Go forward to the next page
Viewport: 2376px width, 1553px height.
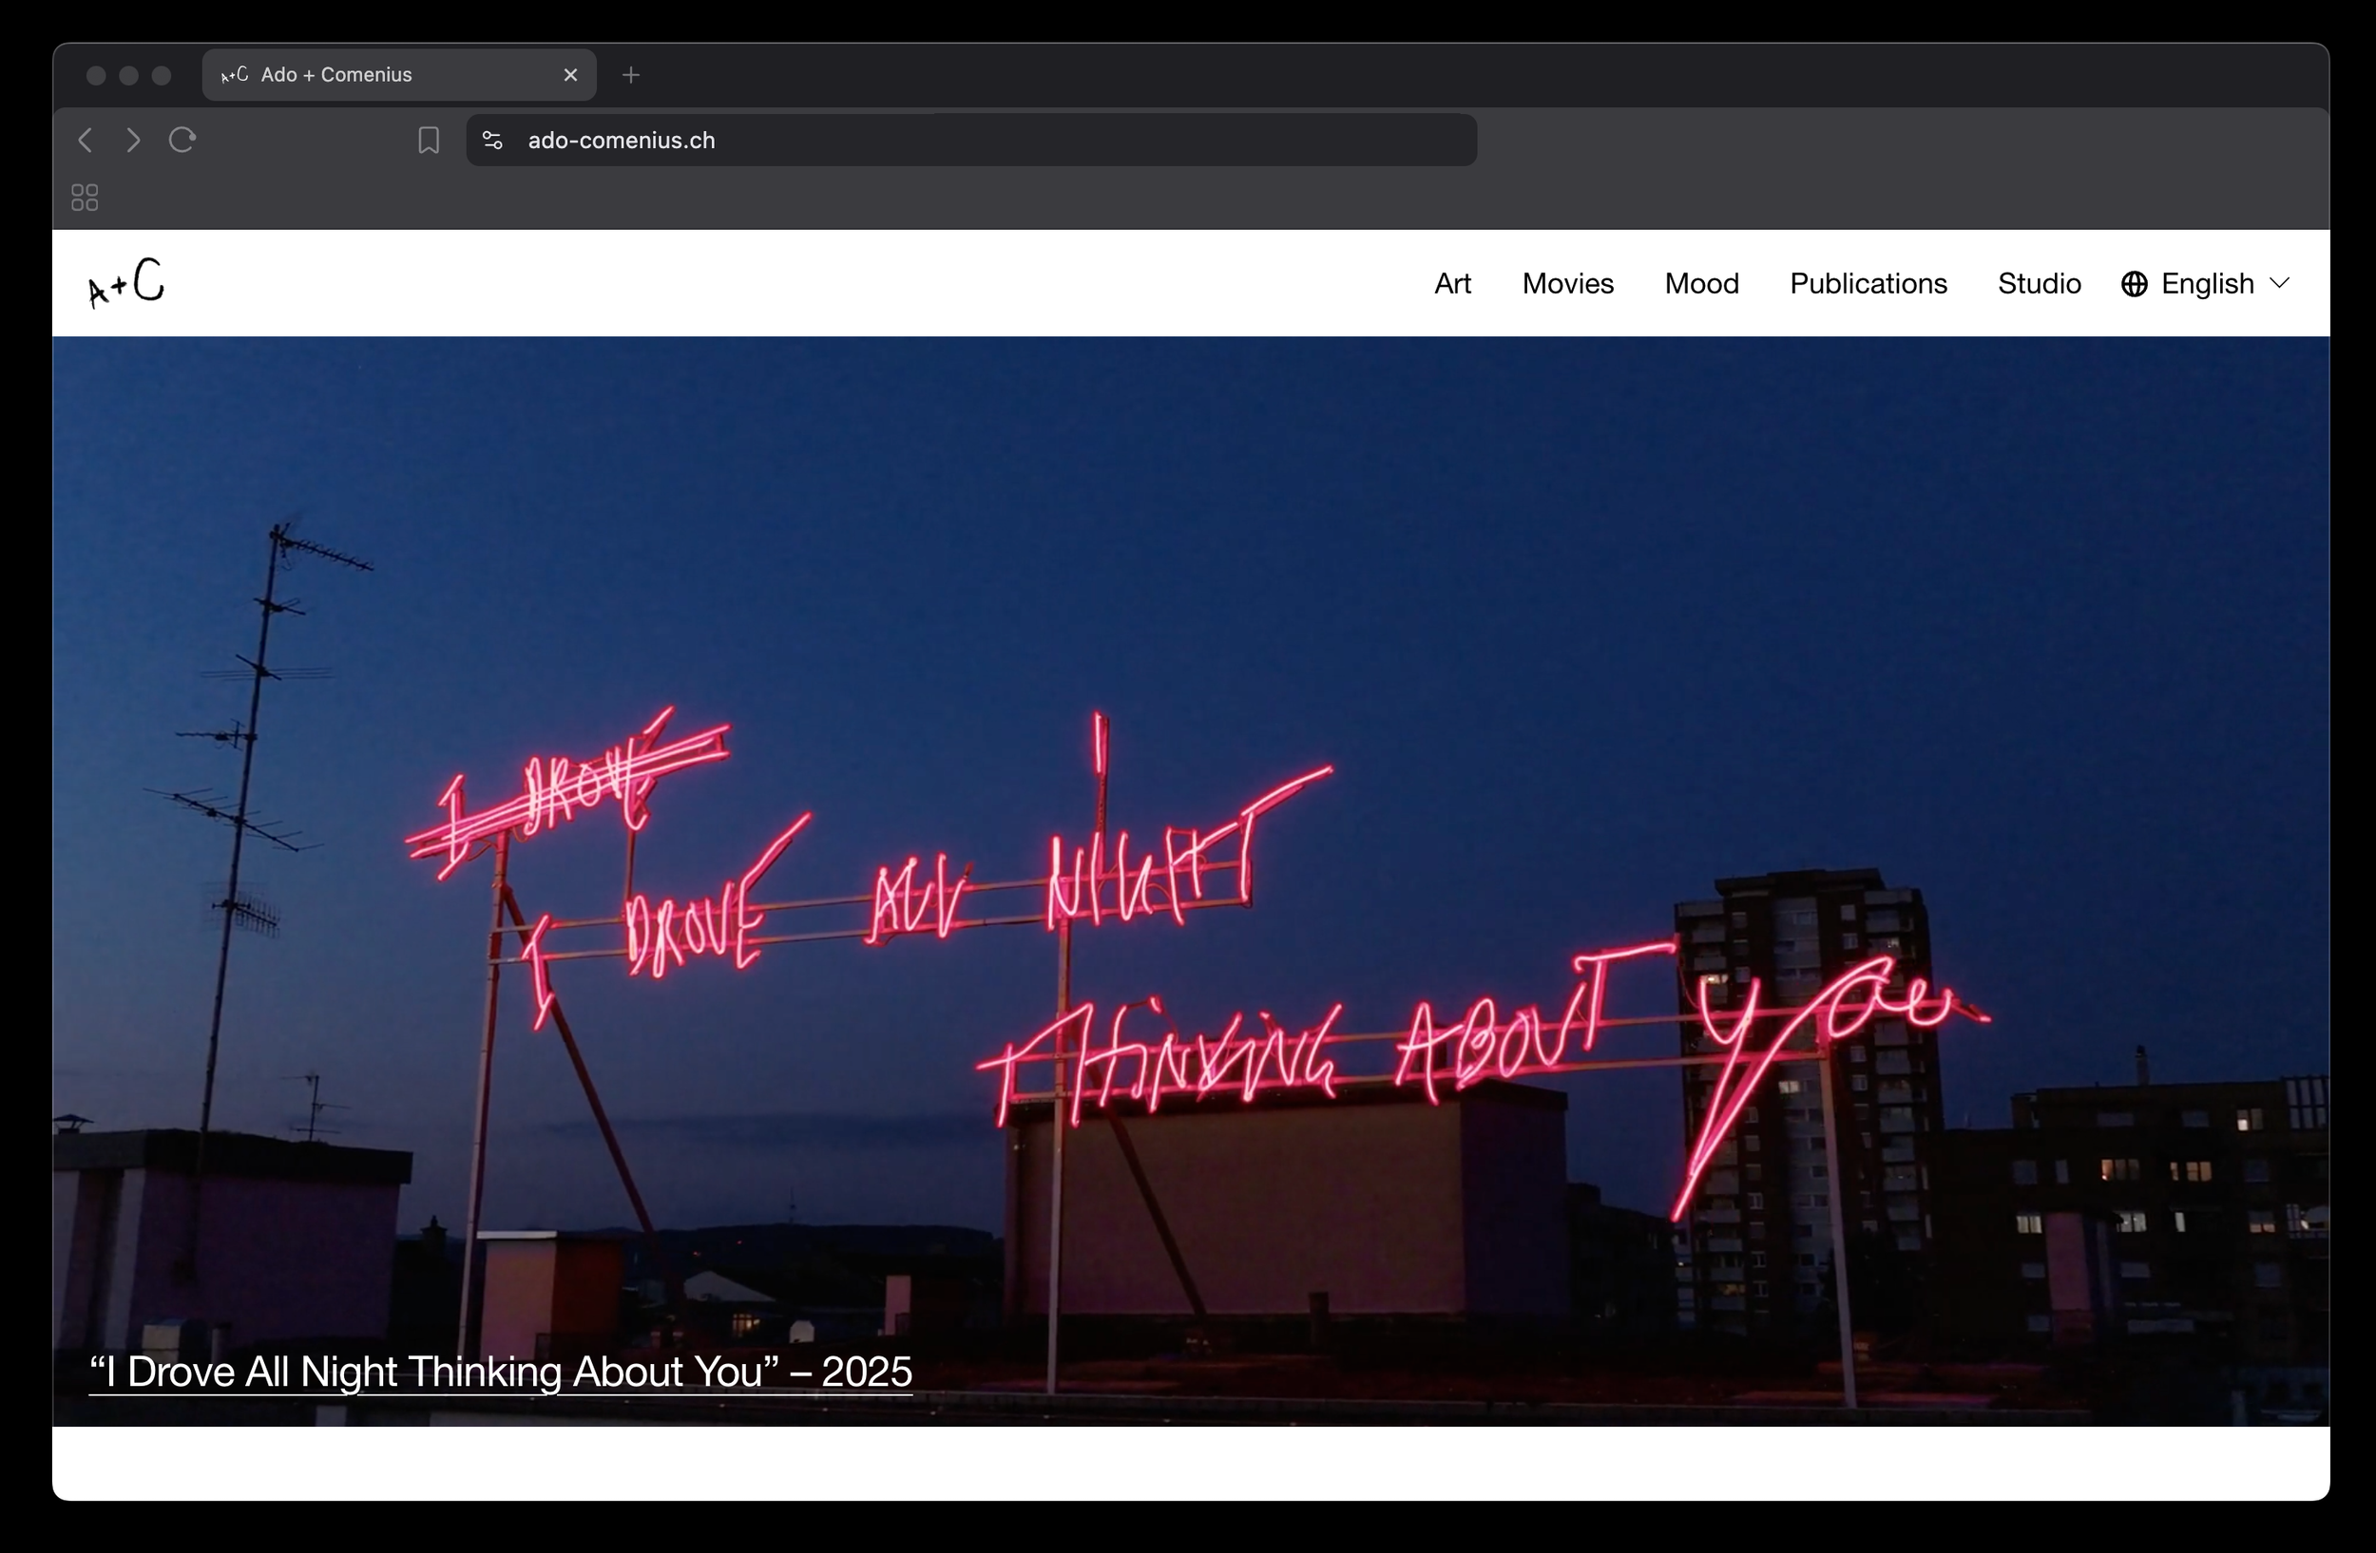coord(133,140)
